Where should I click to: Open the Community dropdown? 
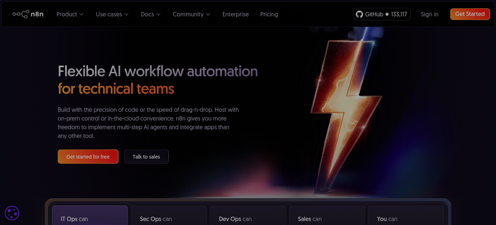(191, 14)
